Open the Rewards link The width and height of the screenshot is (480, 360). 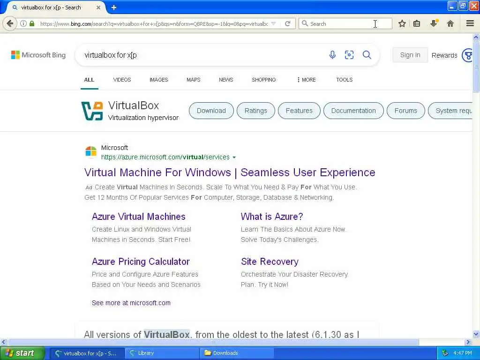click(444, 55)
